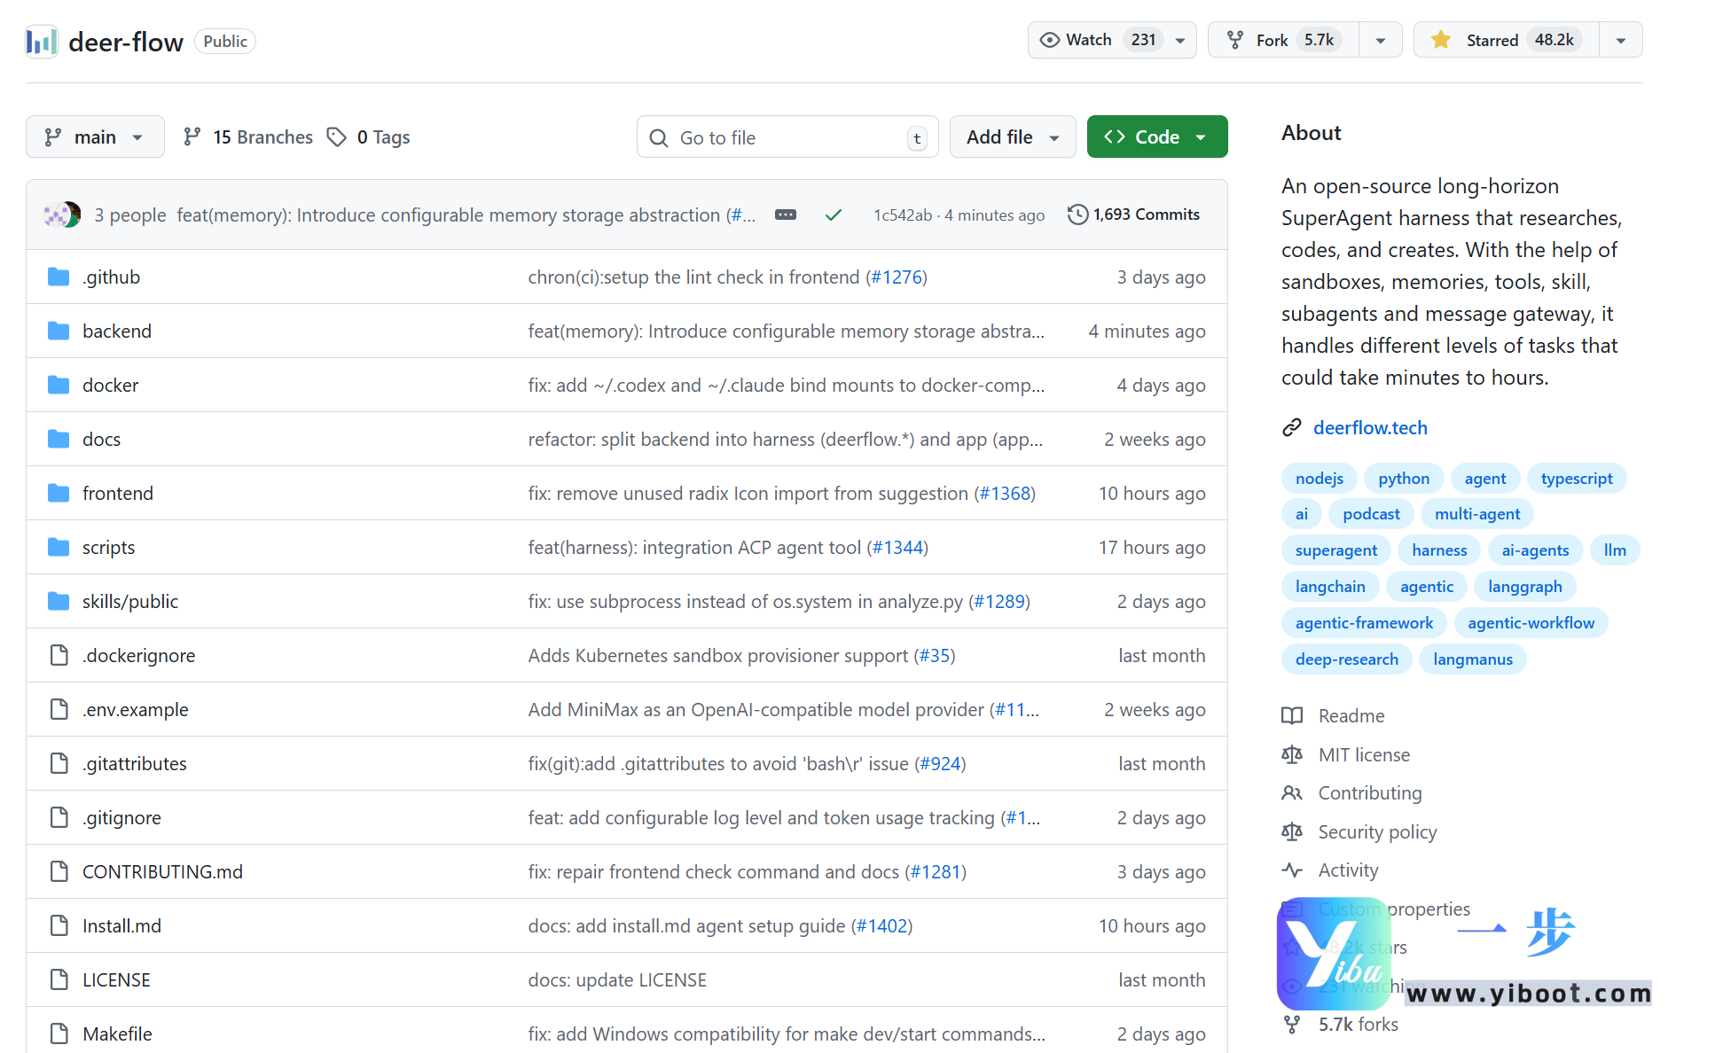Open the main branch dropdown
Image resolution: width=1723 pixels, height=1053 pixels.
95,137
